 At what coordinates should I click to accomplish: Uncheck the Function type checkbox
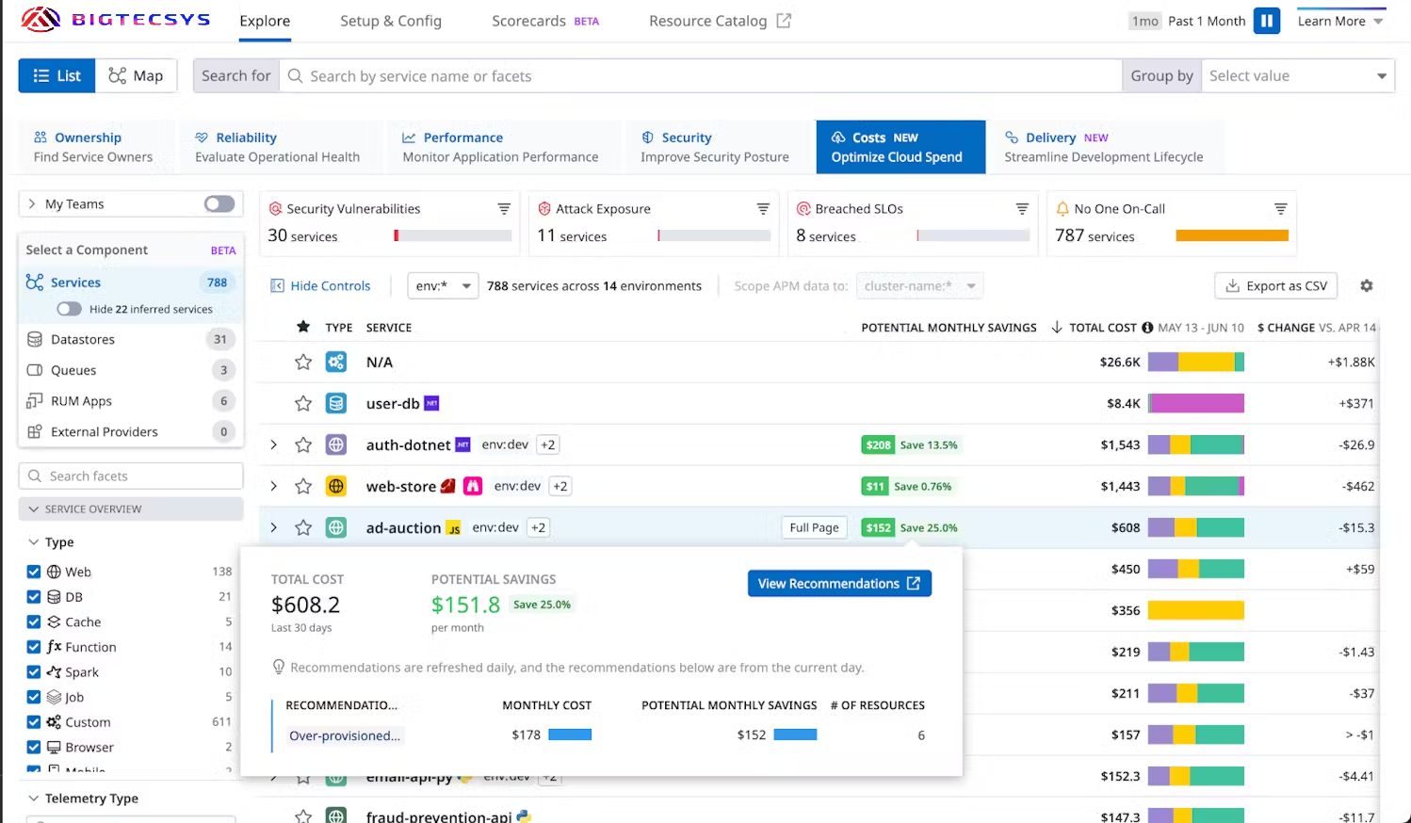tap(34, 647)
